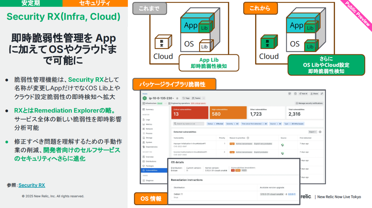Click Infrastructure Good status indicator
372x208 pixels.
click(x=152, y=103)
